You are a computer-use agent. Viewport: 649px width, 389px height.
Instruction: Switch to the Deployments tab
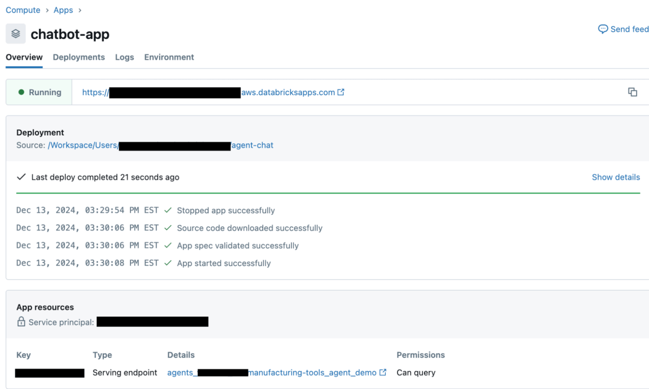[79, 57]
